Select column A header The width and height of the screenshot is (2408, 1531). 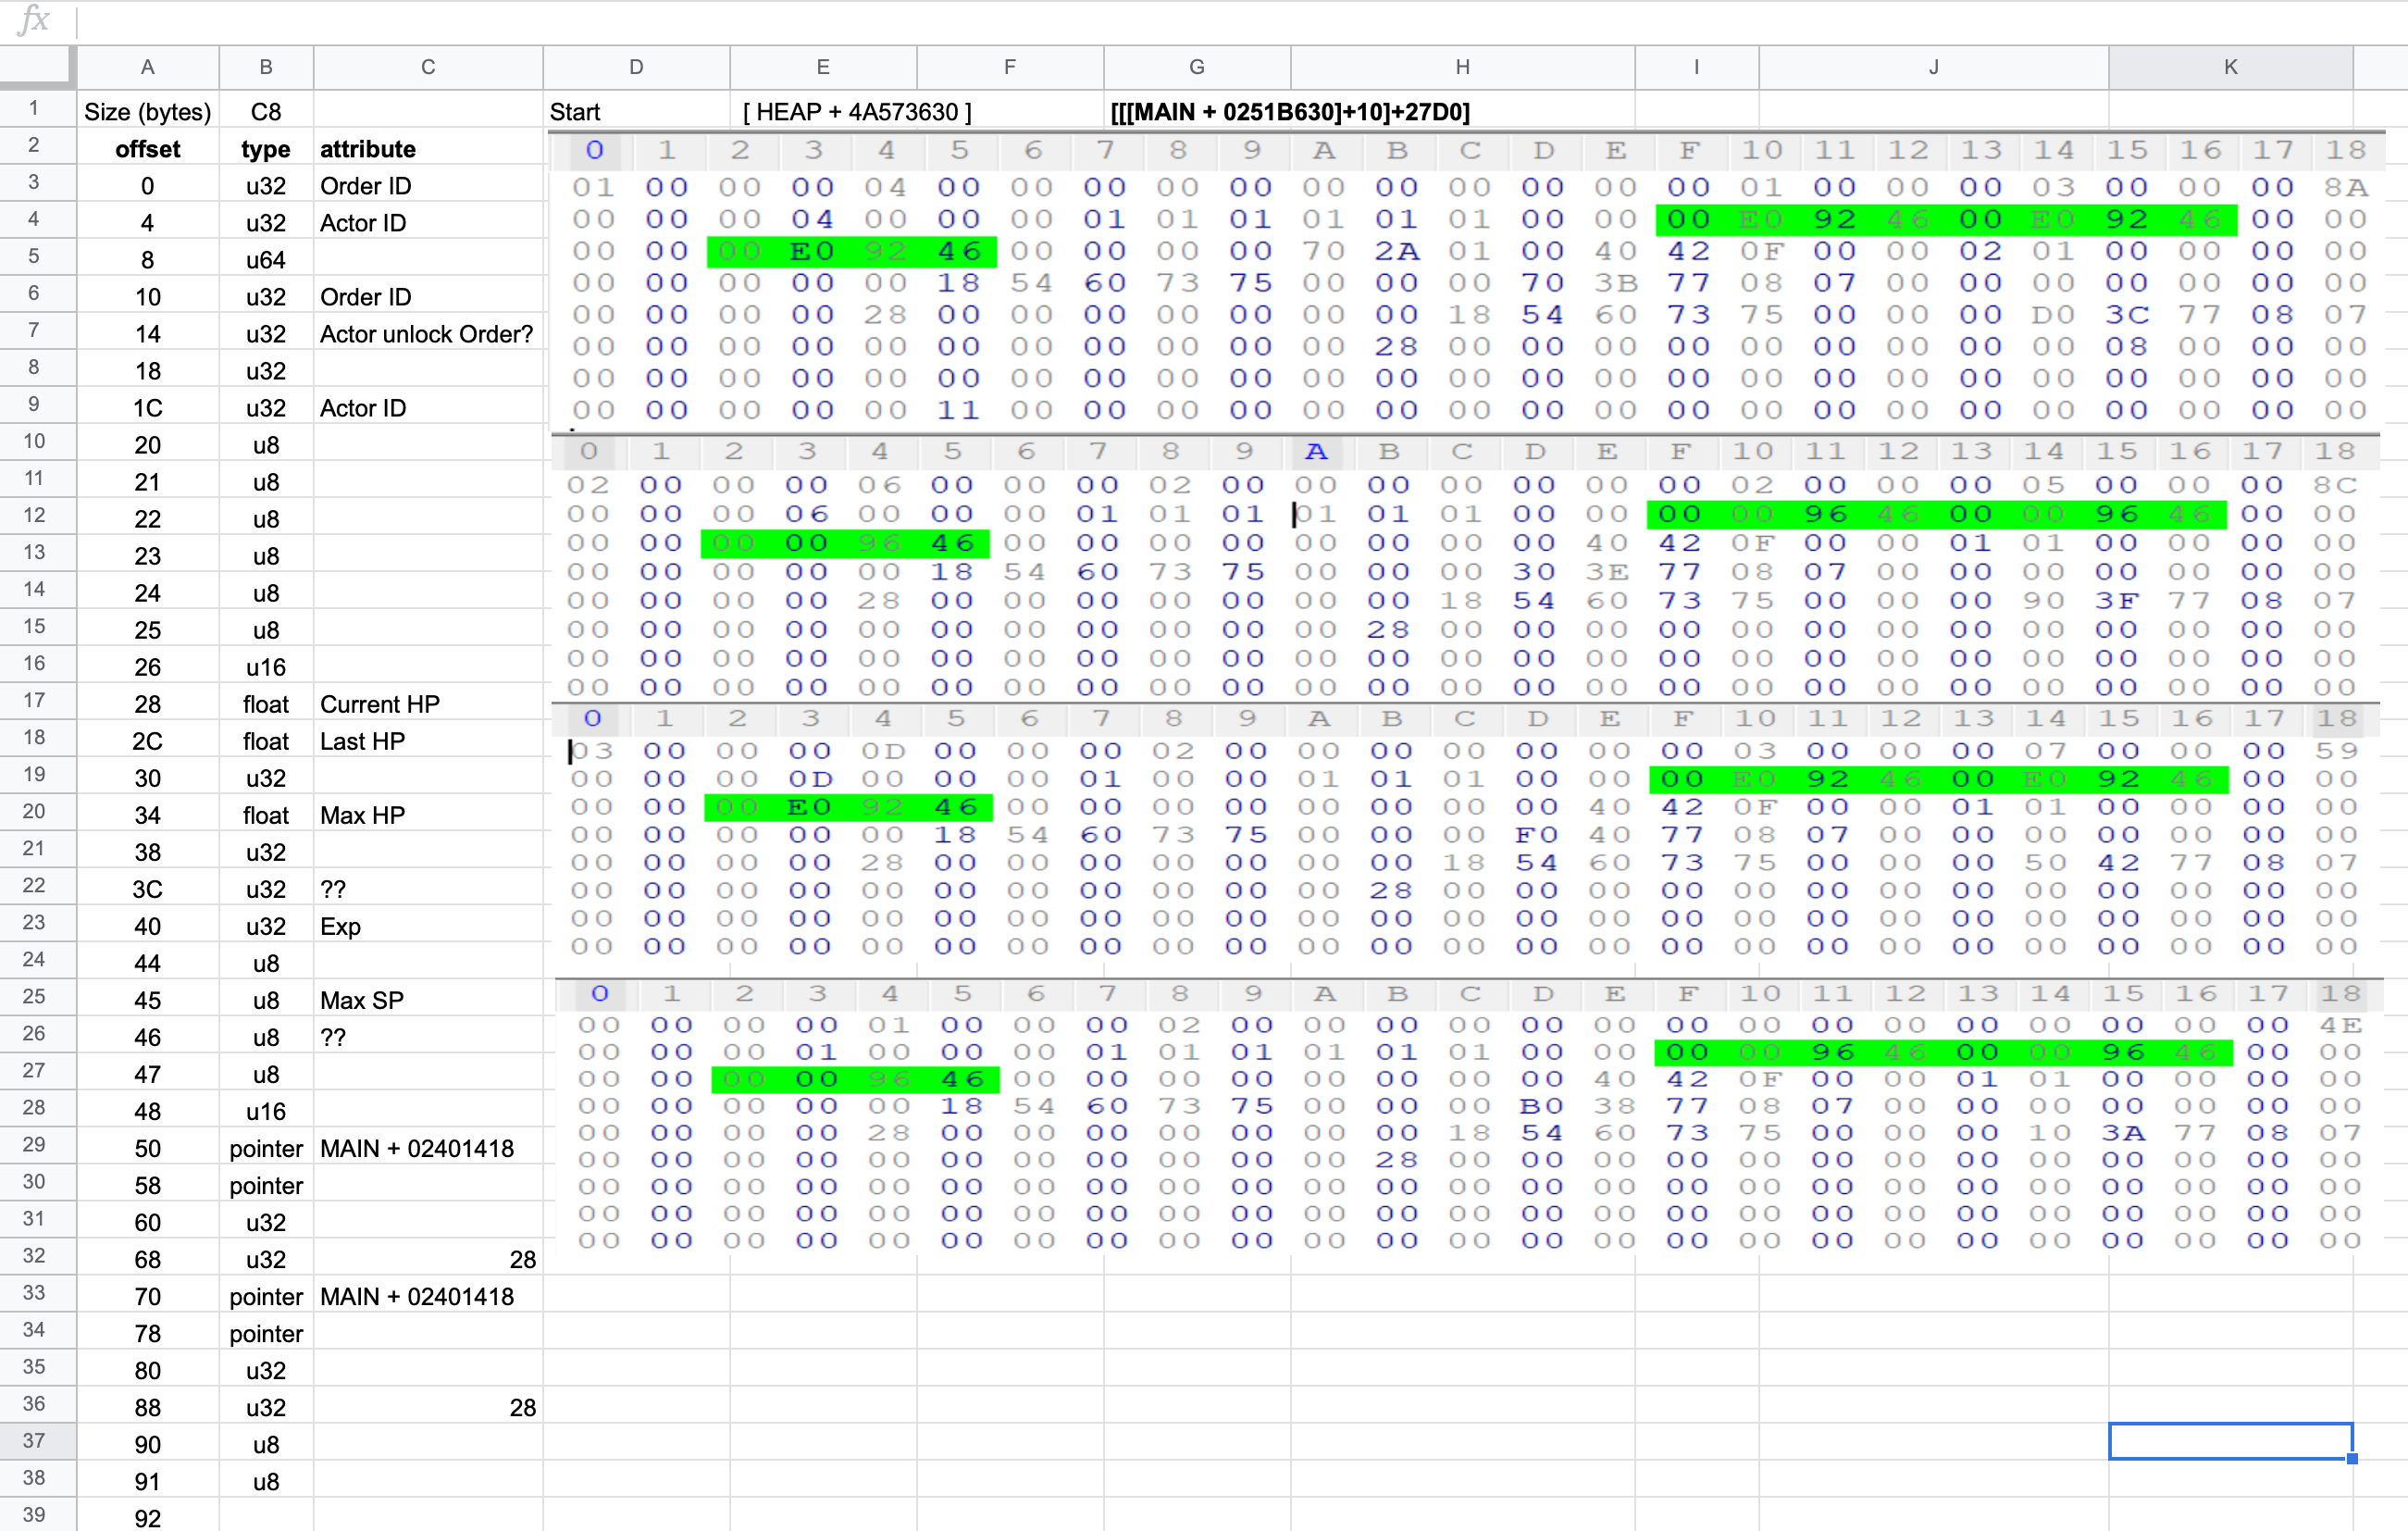click(x=147, y=67)
